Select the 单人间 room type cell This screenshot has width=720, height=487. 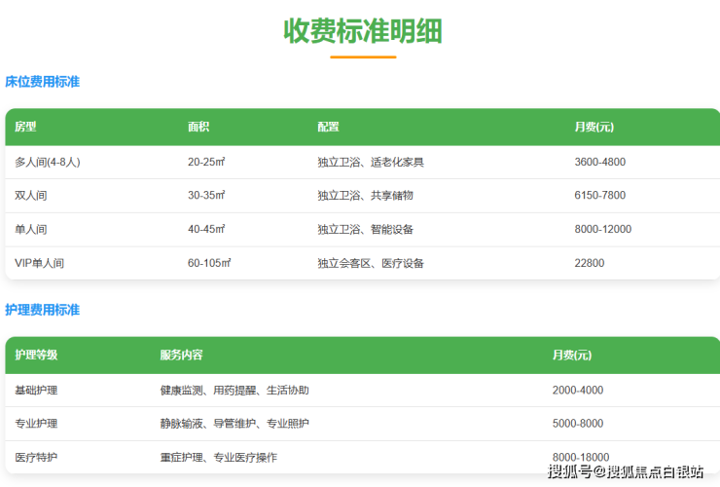click(x=31, y=230)
